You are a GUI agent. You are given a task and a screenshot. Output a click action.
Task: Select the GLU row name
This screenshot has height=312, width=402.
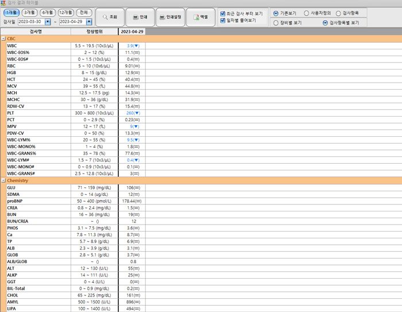click(11, 188)
